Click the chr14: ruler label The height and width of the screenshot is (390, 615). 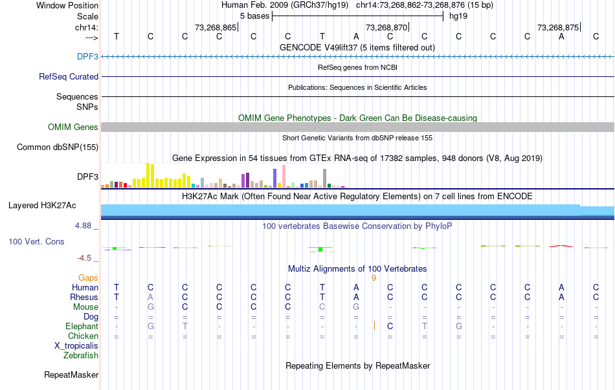tap(86, 27)
